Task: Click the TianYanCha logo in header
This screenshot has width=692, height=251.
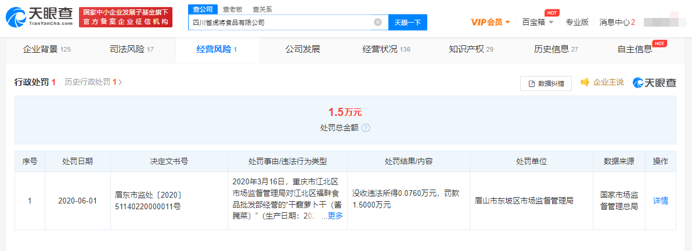Action: pos(39,17)
